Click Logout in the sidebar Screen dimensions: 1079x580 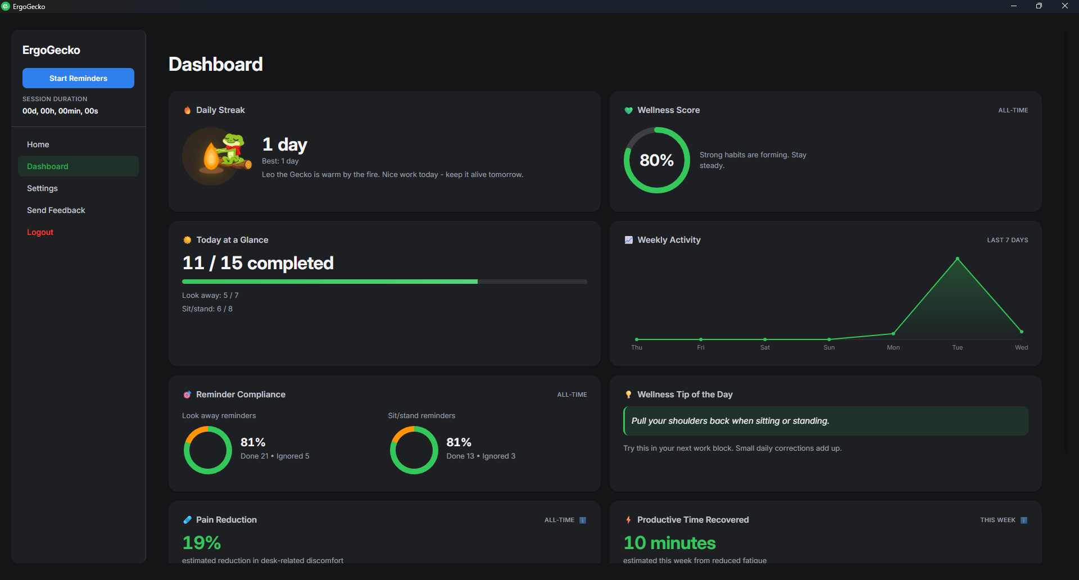tap(40, 232)
